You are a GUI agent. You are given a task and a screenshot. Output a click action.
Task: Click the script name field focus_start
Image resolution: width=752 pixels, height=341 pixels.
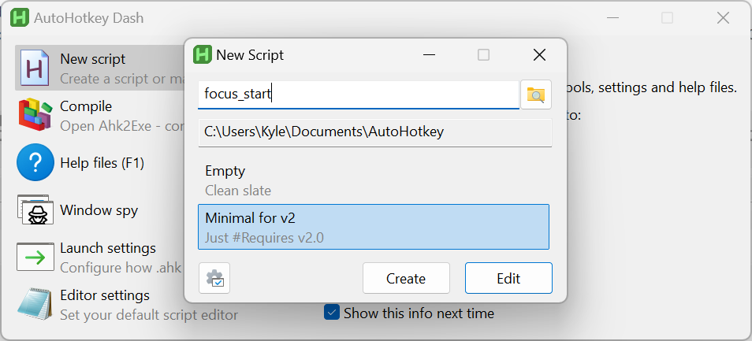[x=358, y=95]
